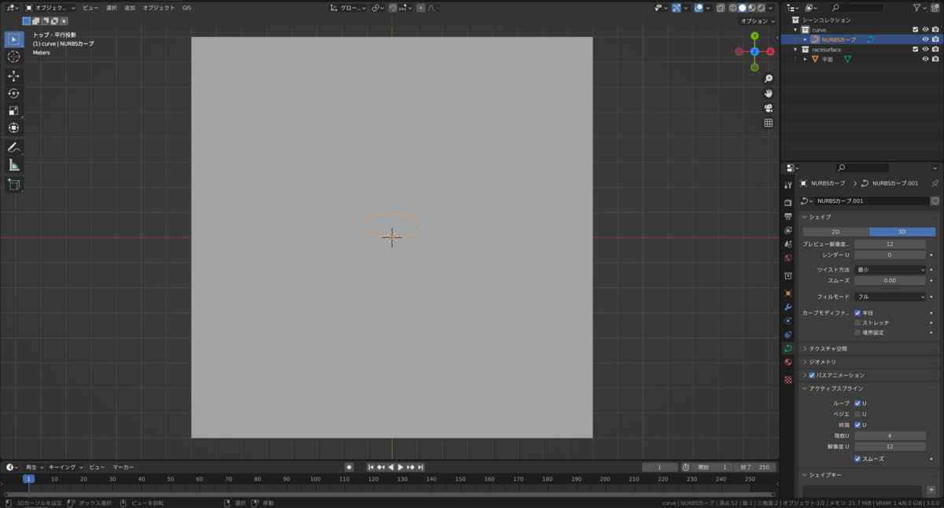The width and height of the screenshot is (944, 508).
Task: Pin the properties editor context
Action: coord(935,183)
